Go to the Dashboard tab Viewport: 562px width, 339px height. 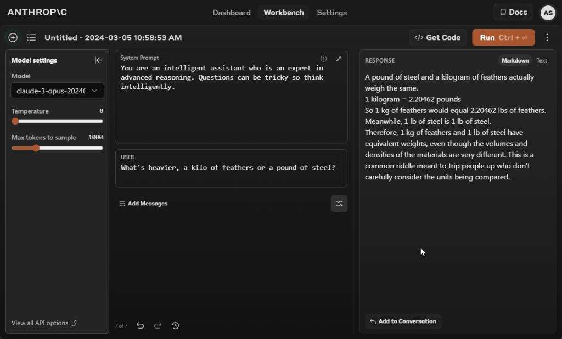[x=231, y=13]
